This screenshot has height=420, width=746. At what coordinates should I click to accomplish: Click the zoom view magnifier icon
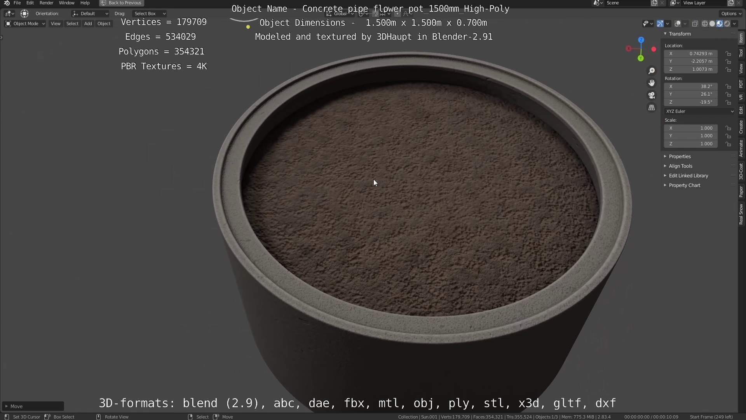pos(652,71)
